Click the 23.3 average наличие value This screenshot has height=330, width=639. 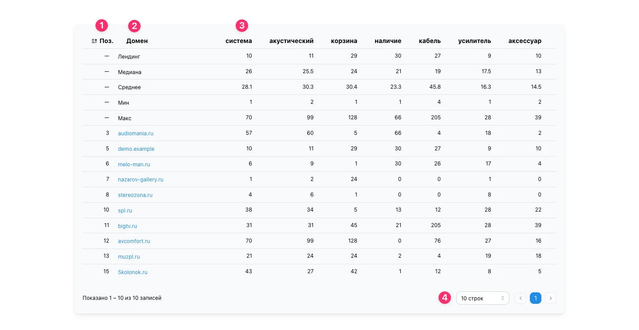pyautogui.click(x=396, y=87)
